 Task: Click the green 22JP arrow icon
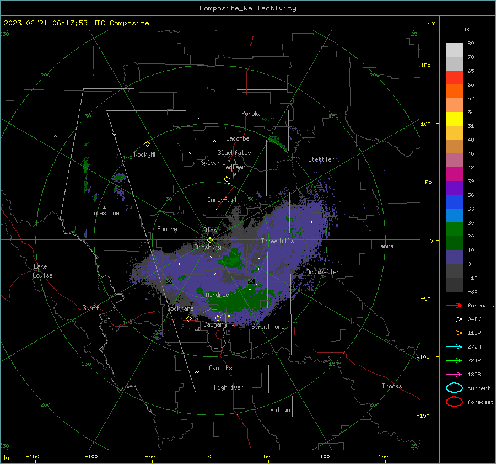tap(454, 360)
